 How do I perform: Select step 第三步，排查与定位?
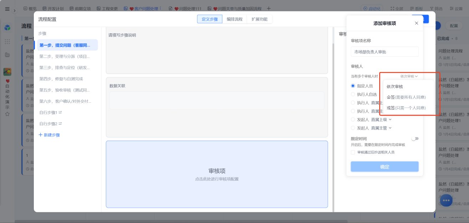click(x=67, y=67)
